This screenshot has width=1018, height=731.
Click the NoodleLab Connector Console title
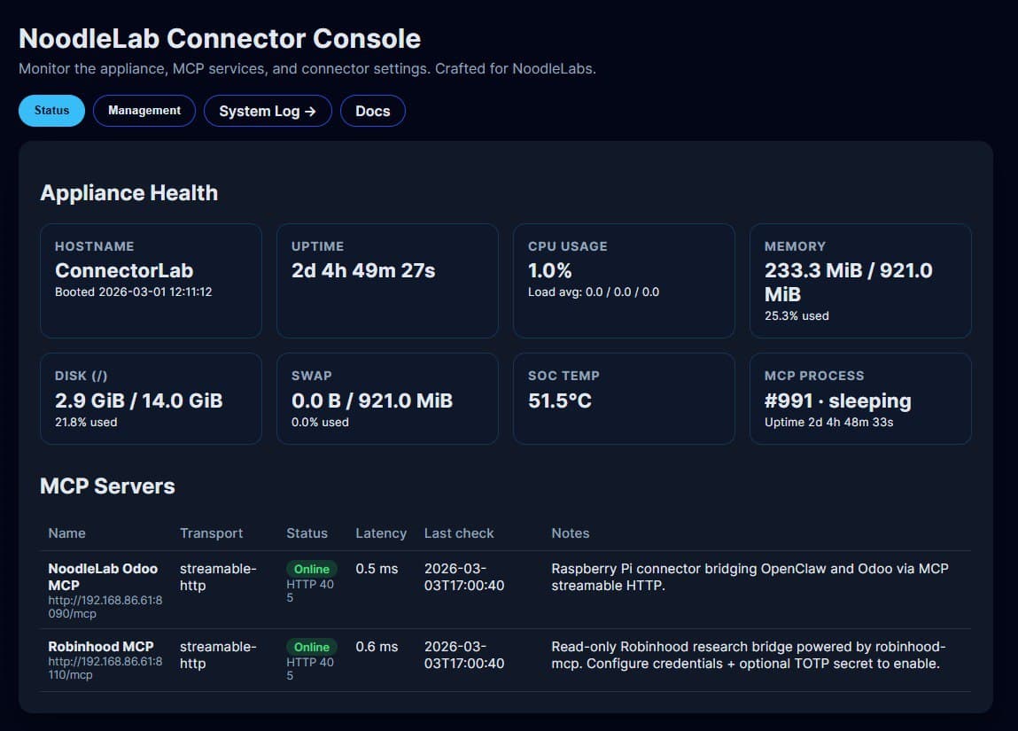(x=220, y=38)
